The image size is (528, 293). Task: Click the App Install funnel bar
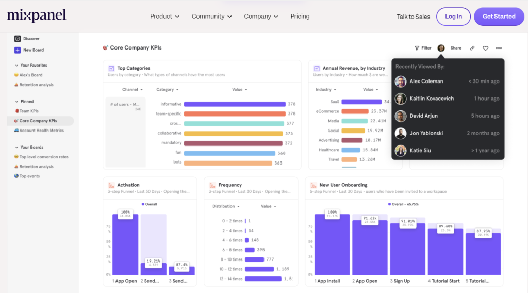pos(332,245)
